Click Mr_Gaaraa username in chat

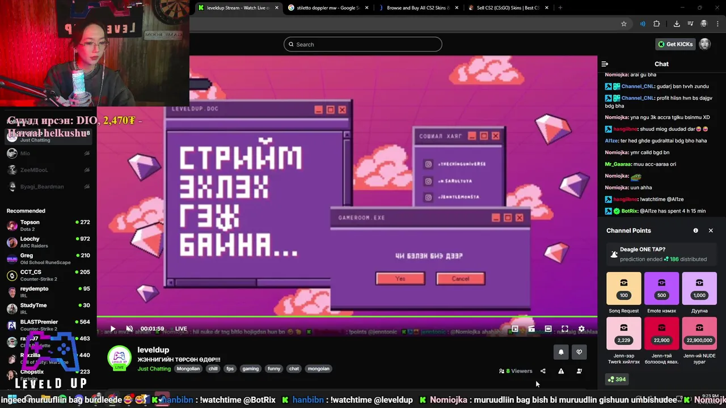[x=618, y=164]
